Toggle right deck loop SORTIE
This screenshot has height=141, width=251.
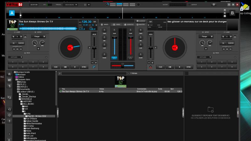coord(231,43)
